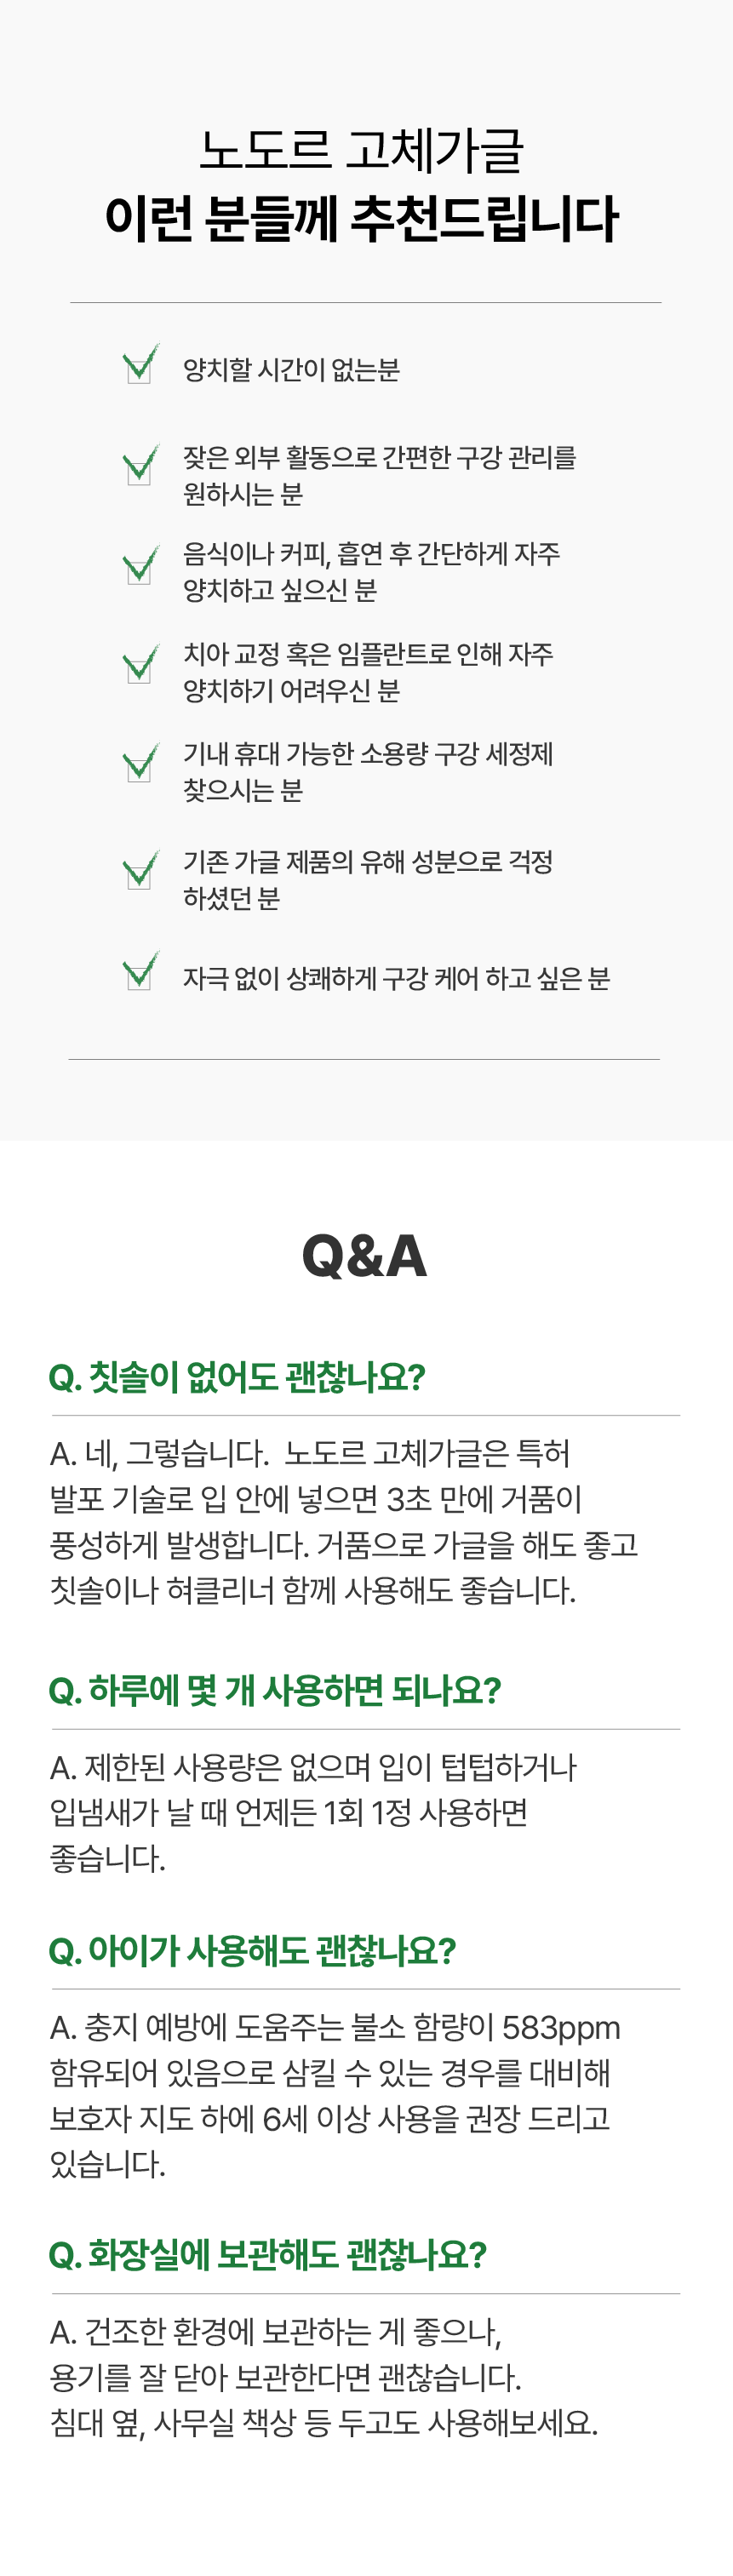Click the text '자극 없이 상쾌하게 구강 케어'
The image size is (733, 2576).
click(x=396, y=978)
